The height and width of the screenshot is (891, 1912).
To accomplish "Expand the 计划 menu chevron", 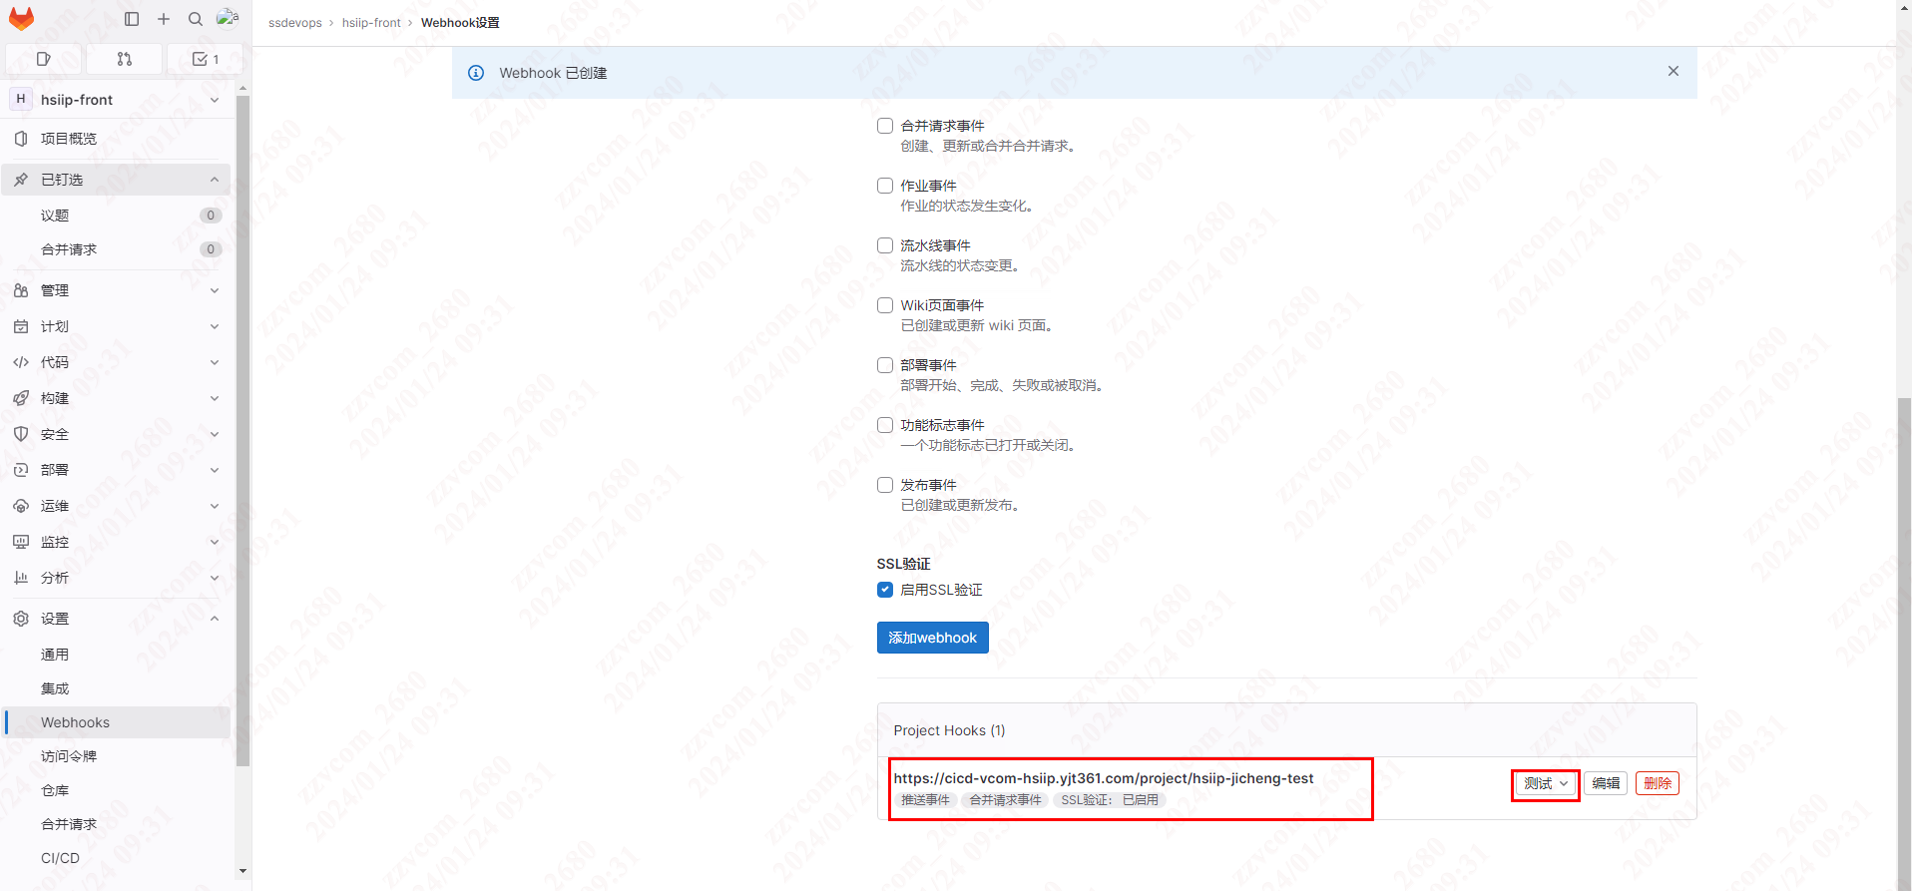I will coord(215,326).
